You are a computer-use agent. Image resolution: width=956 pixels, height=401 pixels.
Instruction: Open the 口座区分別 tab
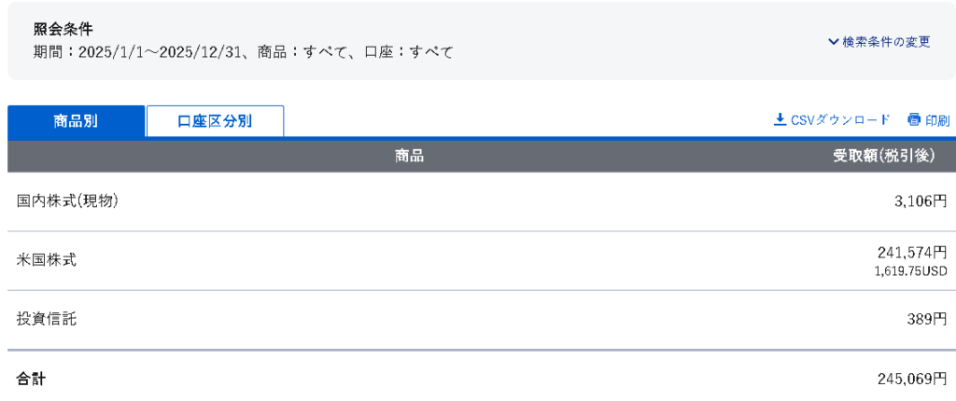(215, 121)
